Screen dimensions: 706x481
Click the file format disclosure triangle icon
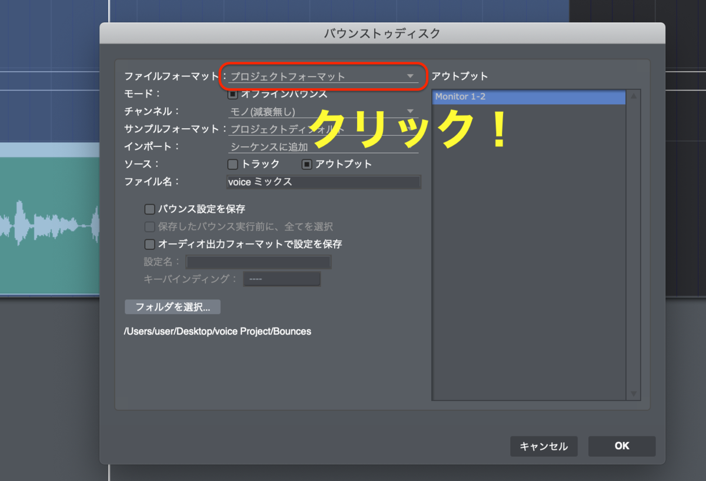click(x=411, y=76)
